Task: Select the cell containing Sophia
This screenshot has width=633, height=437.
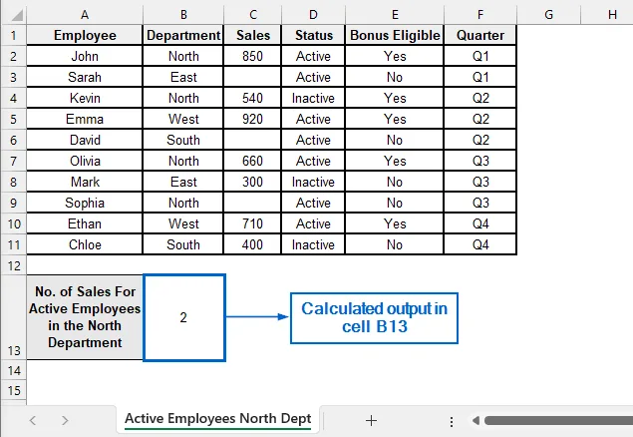Action: pos(85,204)
